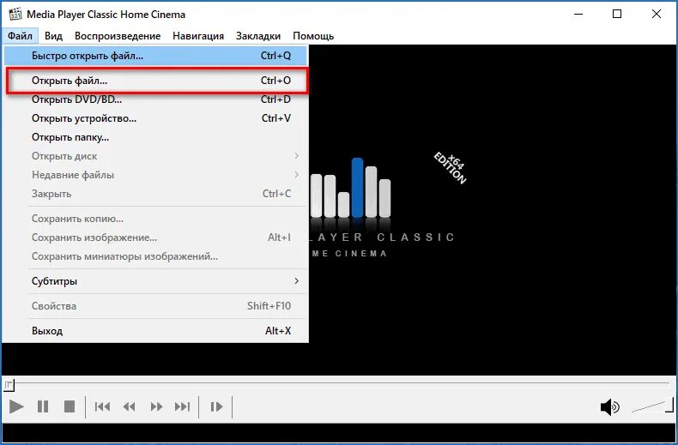Click Сохранить копию... entry
This screenshot has height=445, width=678.
pos(155,219)
